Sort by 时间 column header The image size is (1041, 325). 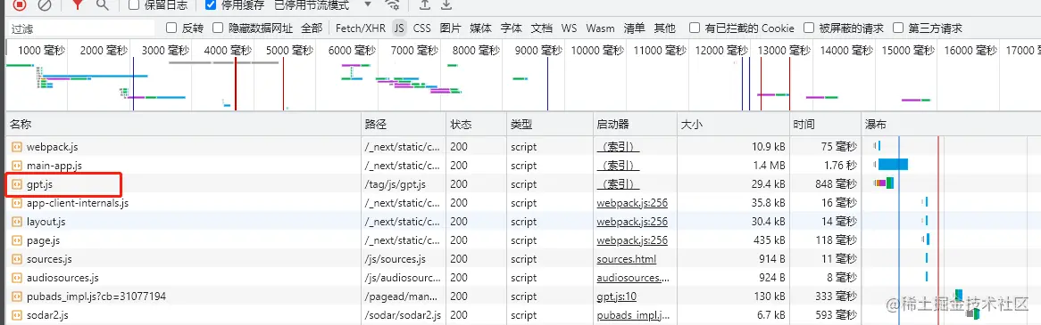(x=825, y=125)
